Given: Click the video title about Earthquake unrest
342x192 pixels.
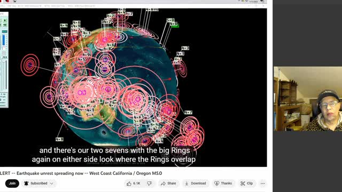Looking at the screenshot, I should click(x=81, y=173).
